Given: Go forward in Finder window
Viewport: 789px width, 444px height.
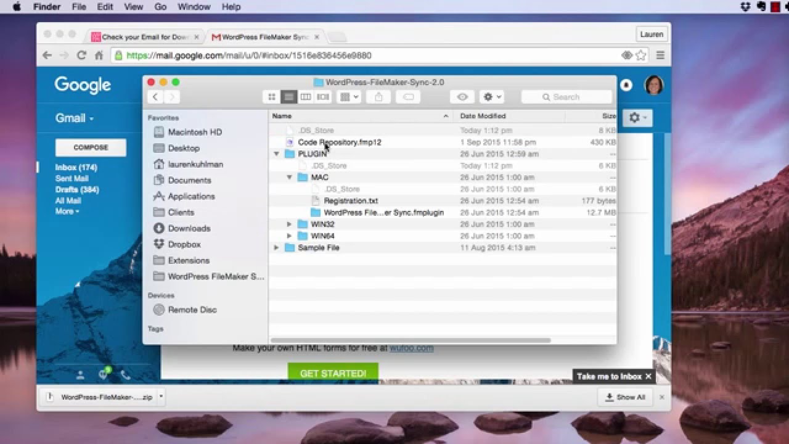Looking at the screenshot, I should click(x=172, y=97).
